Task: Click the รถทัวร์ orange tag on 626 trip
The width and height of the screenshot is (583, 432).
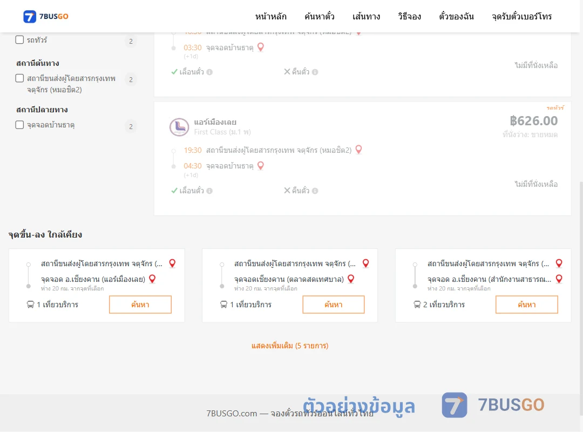Action: (555, 108)
